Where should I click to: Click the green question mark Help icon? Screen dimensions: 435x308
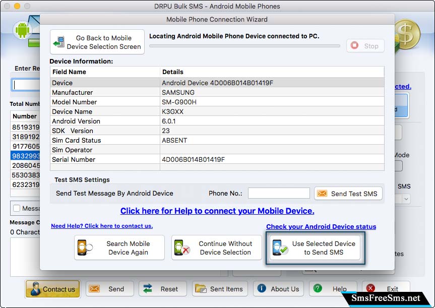click(318, 288)
